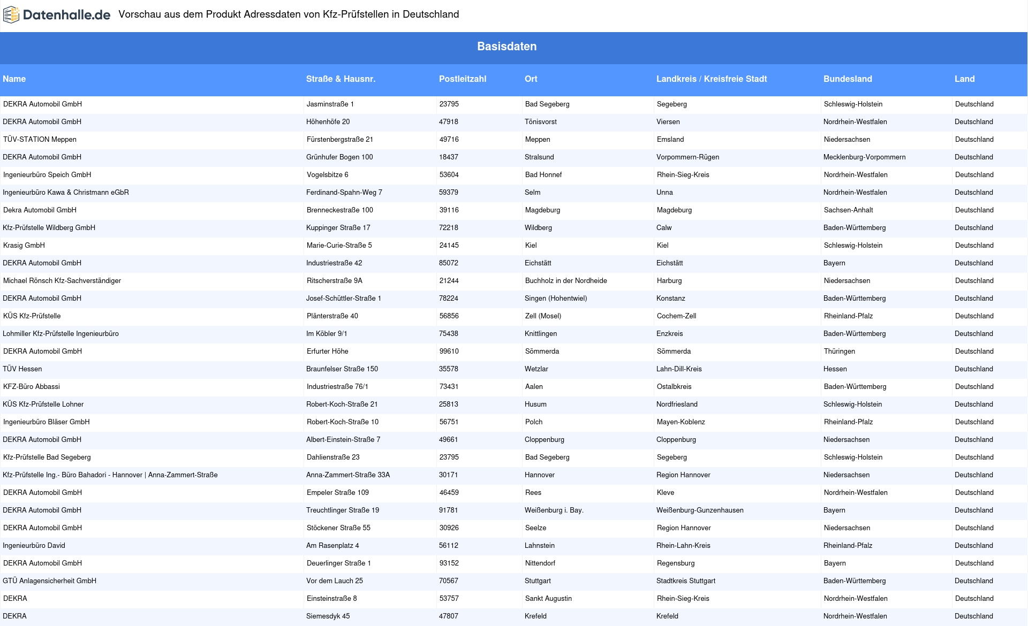Click the Thüringen state cell
Image resolution: width=1028 pixels, height=626 pixels.
(840, 351)
